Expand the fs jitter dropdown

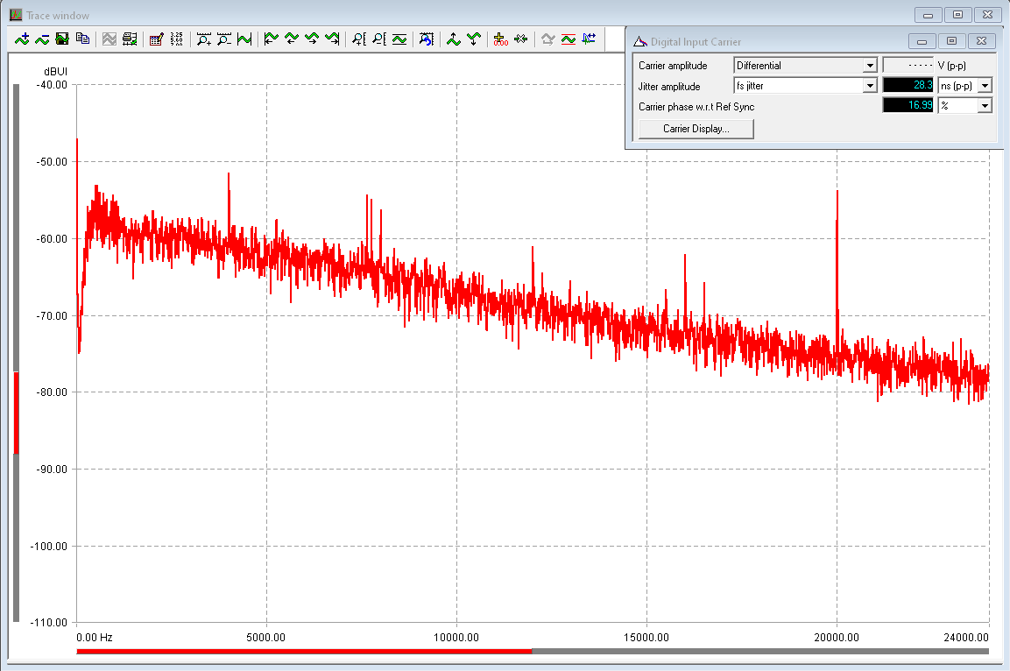coord(870,86)
